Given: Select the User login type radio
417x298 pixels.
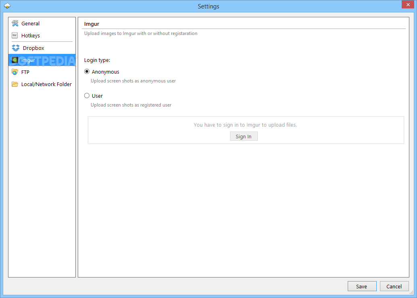Looking at the screenshot, I should [87, 96].
